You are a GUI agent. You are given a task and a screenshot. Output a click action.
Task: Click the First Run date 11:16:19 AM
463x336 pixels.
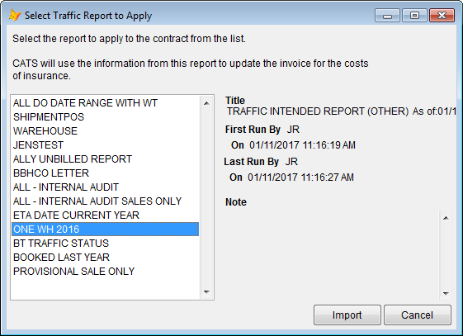[x=302, y=145]
